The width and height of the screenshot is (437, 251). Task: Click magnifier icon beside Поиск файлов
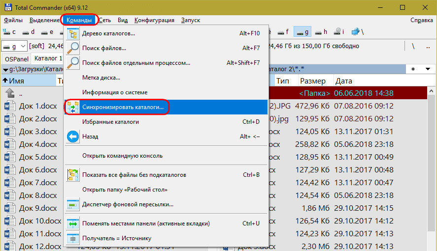click(73, 48)
